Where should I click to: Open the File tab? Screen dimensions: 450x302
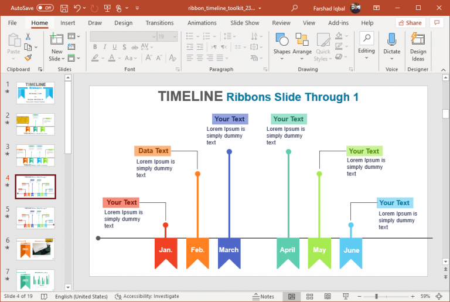pos(12,23)
